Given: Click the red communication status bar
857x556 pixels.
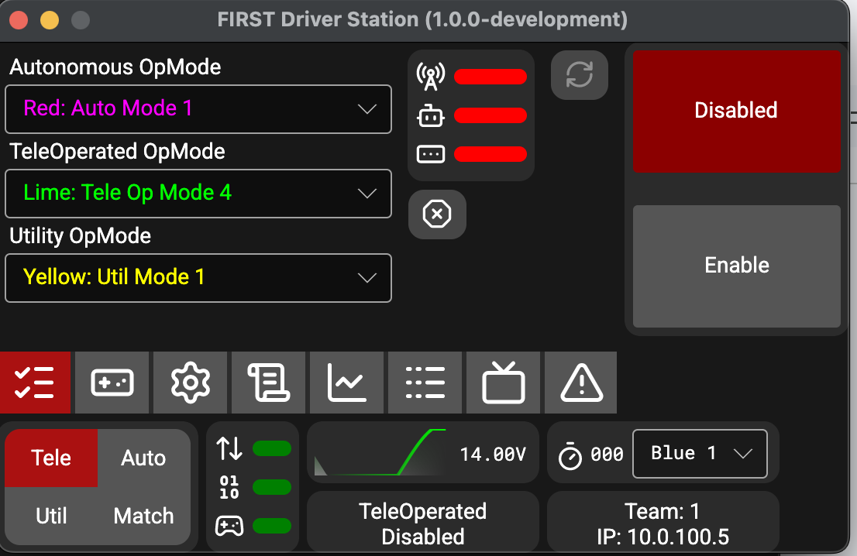Looking at the screenshot, I should point(490,77).
